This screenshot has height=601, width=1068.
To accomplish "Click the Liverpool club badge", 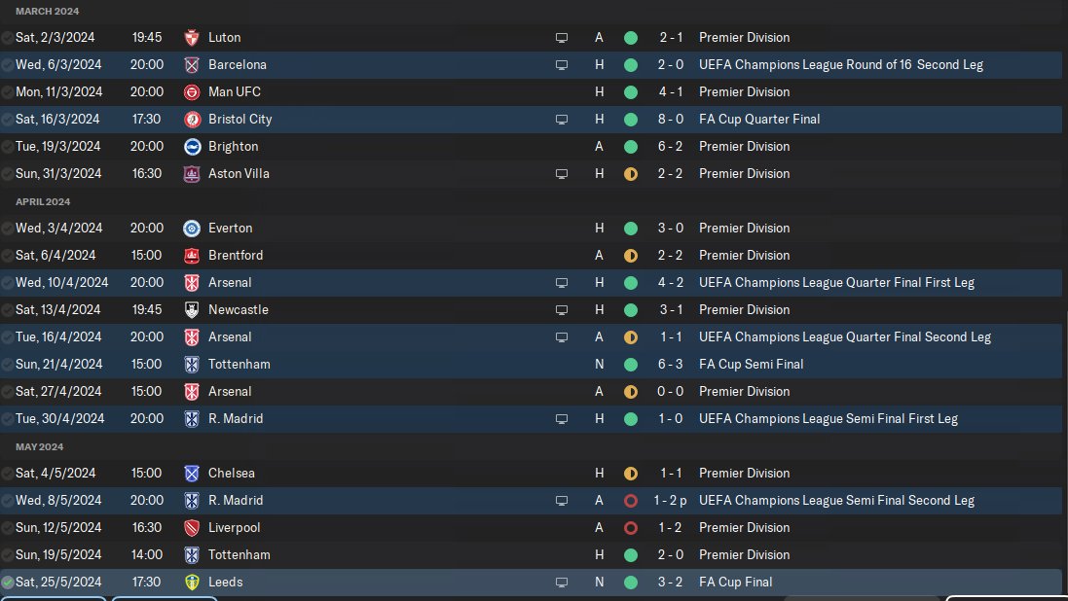I will click(x=192, y=528).
